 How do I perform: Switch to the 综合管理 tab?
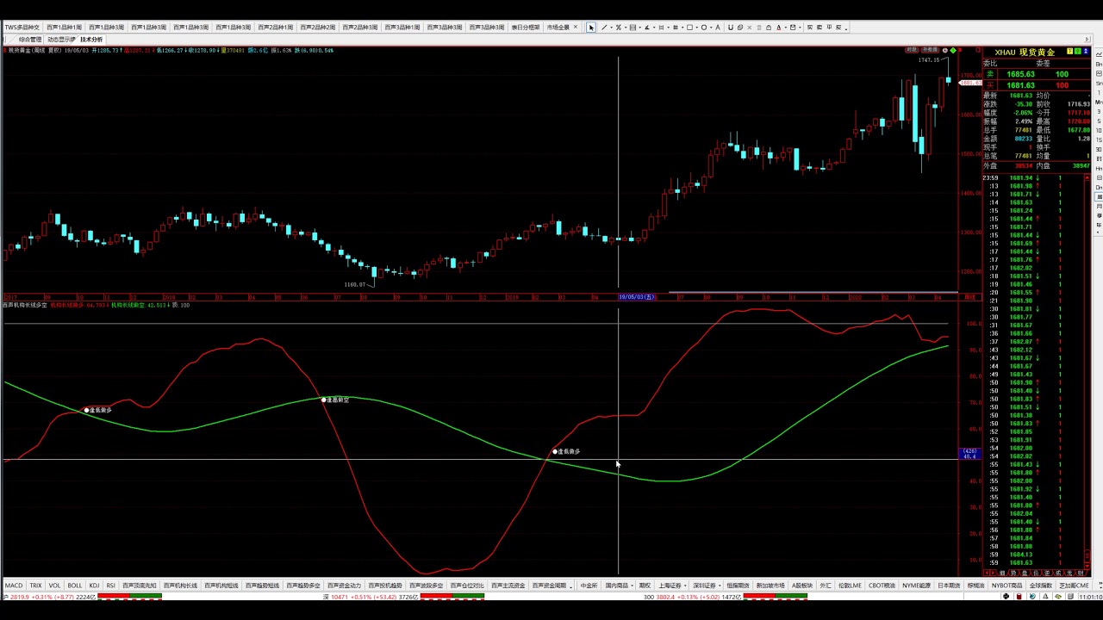(x=30, y=40)
